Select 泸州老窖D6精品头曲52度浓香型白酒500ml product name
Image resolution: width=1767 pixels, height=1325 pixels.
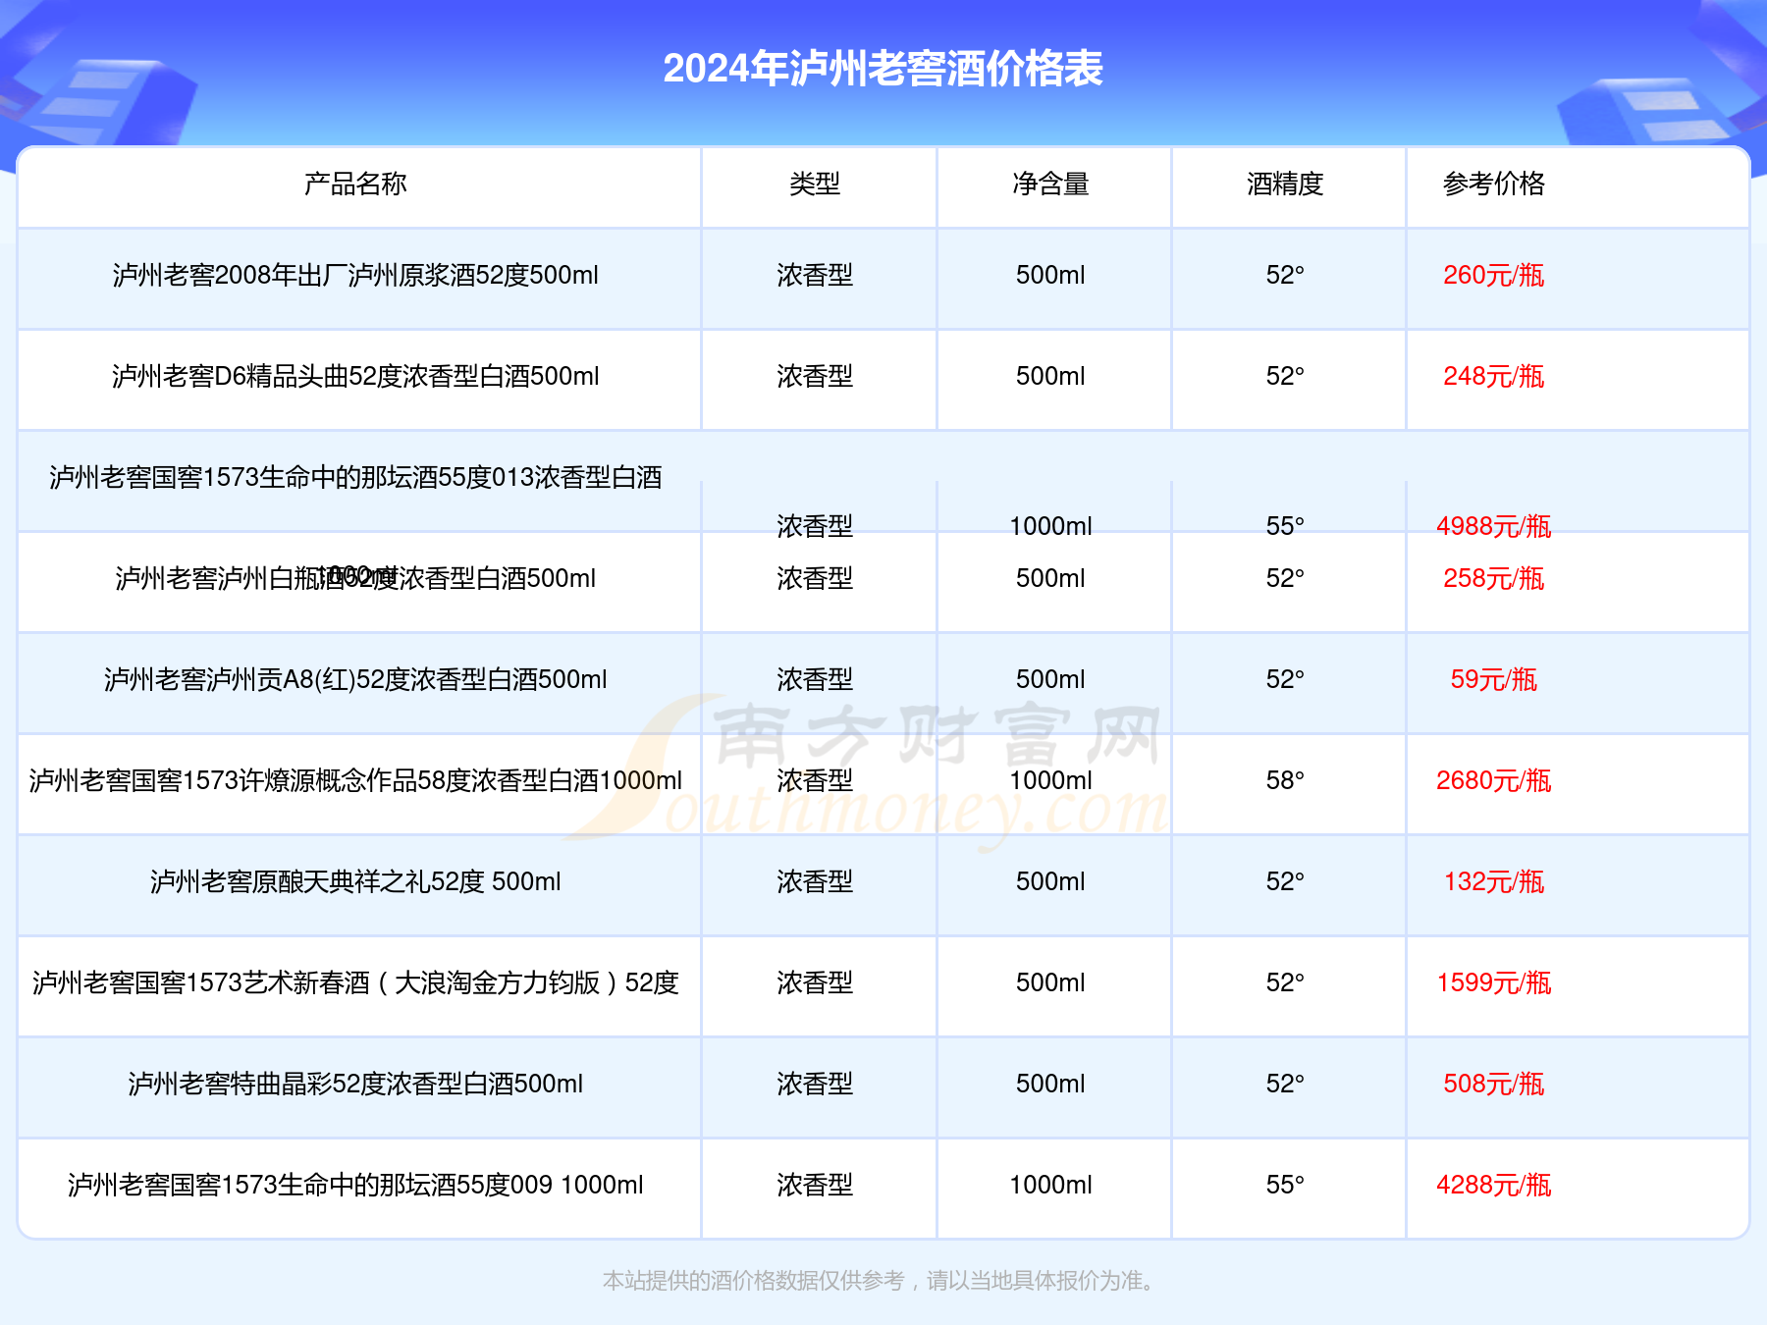tap(355, 376)
